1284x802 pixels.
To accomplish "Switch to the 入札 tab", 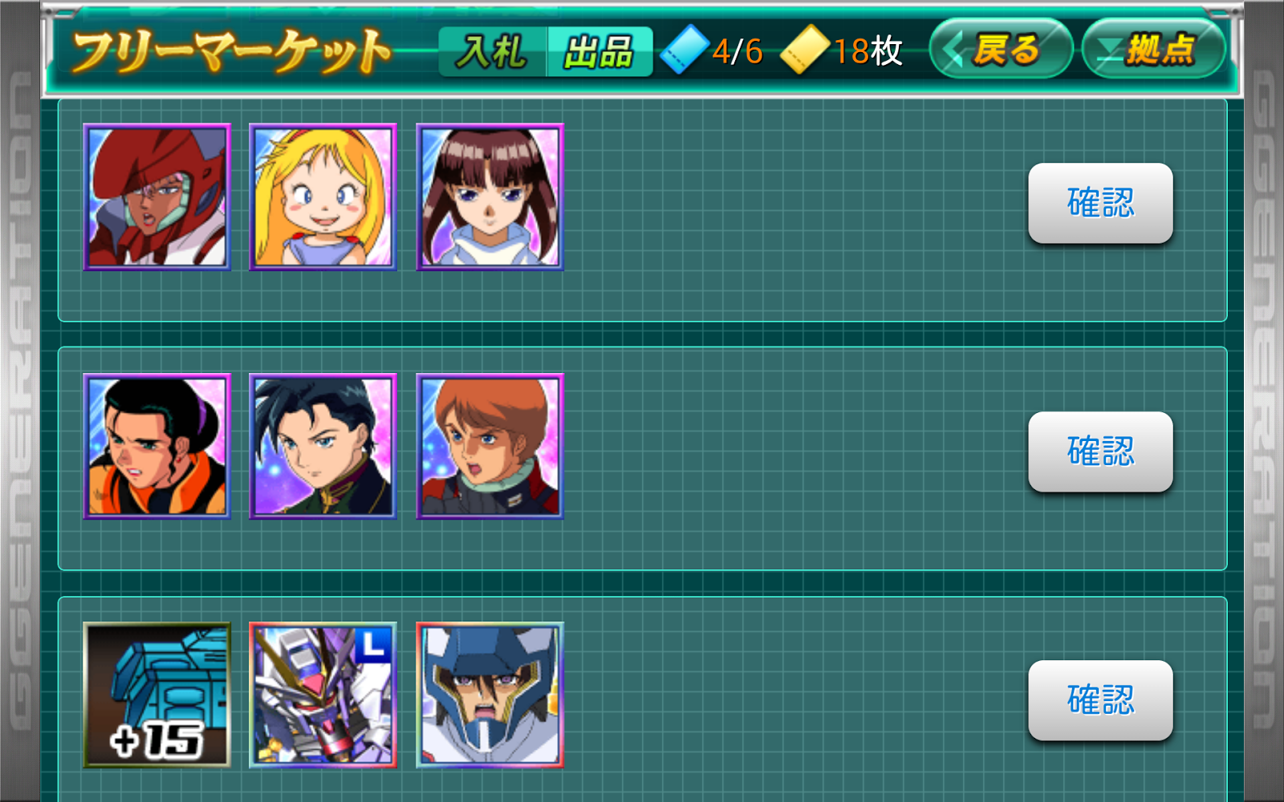I will coord(493,52).
